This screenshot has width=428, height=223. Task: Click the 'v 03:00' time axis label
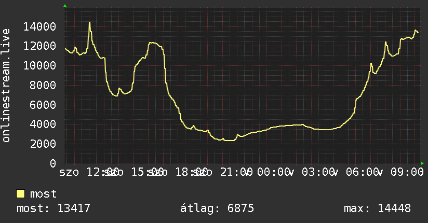click(312, 172)
